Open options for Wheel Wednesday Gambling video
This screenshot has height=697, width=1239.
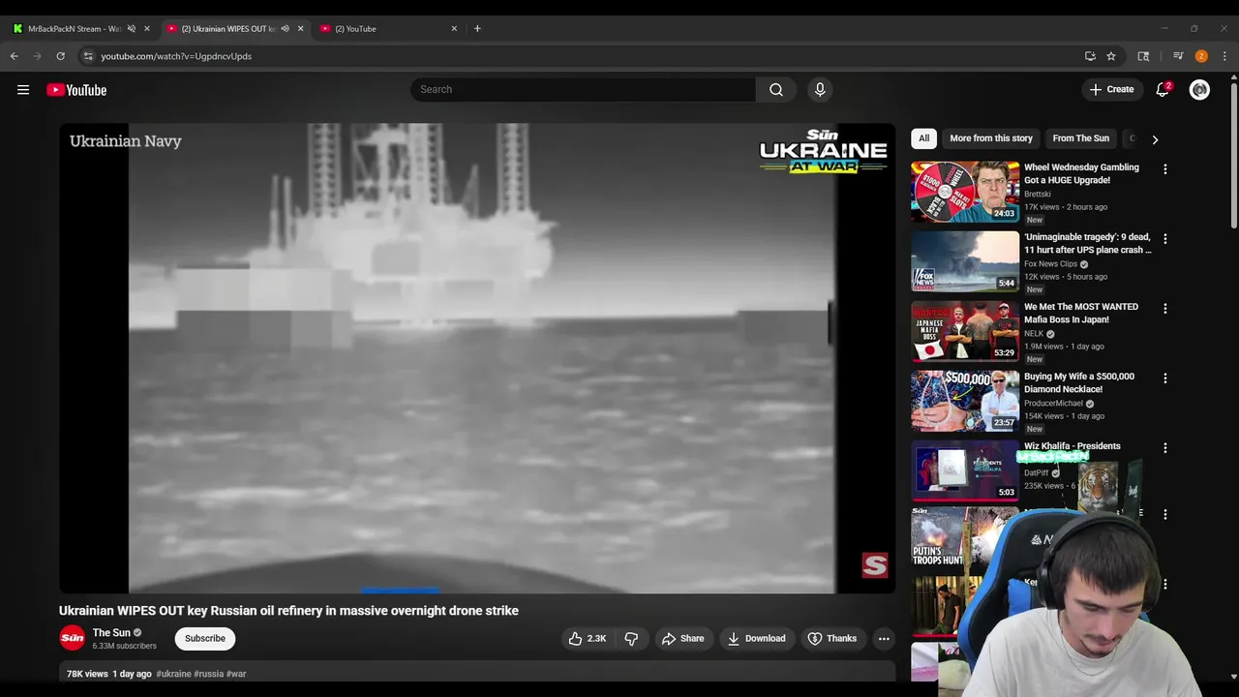[1164, 168]
